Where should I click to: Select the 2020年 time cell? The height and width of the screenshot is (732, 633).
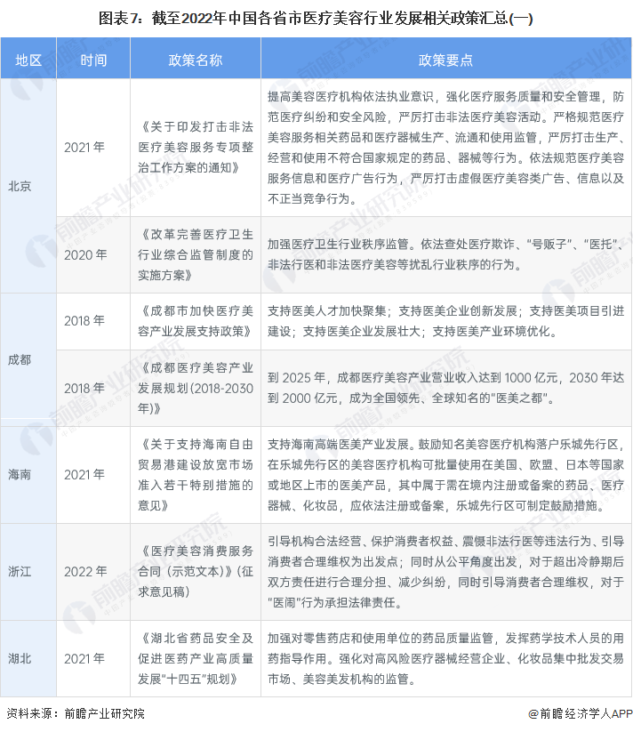(x=84, y=254)
